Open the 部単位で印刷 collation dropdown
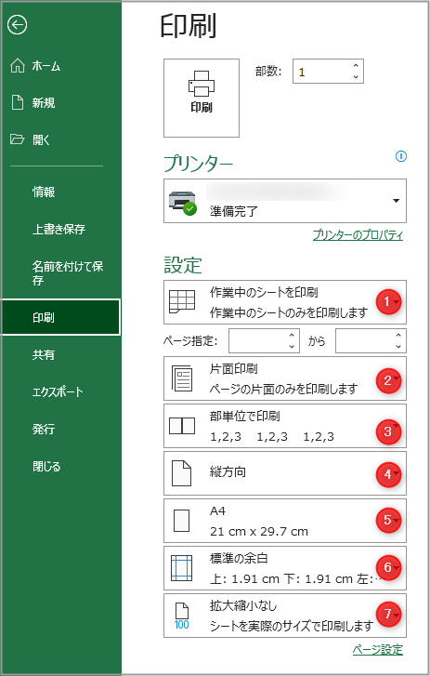This screenshot has width=430, height=676. 285,426
